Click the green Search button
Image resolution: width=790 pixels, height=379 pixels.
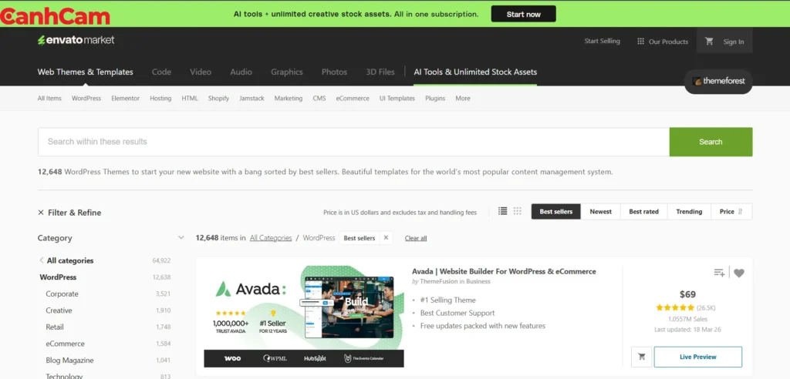click(711, 142)
